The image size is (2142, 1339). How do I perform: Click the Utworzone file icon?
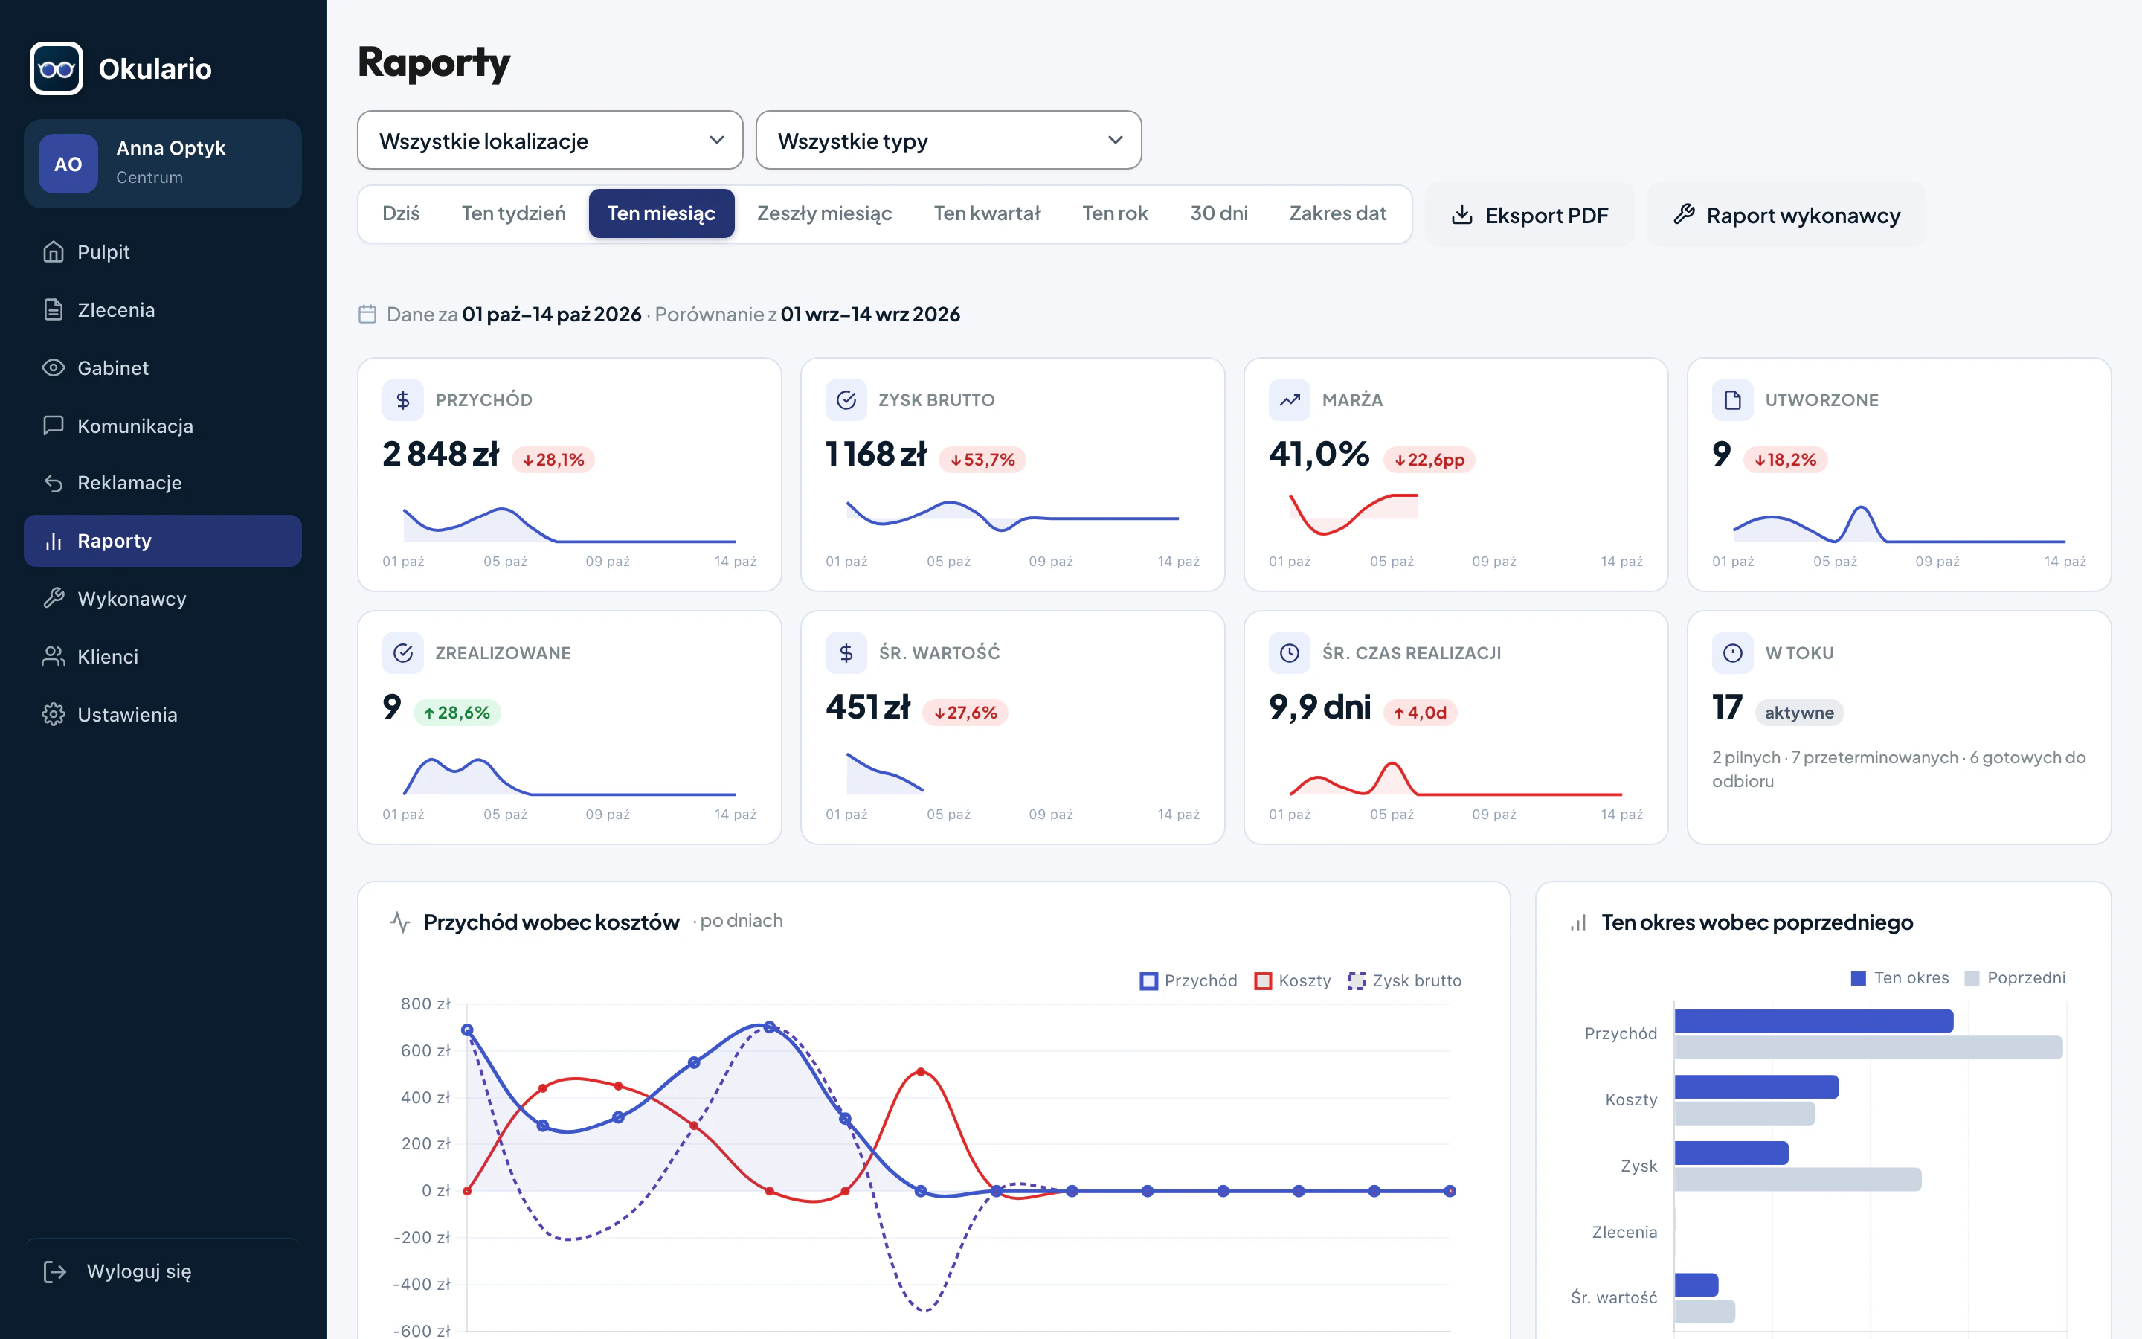tap(1732, 400)
